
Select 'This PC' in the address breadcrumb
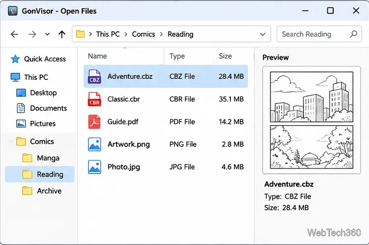tap(108, 34)
